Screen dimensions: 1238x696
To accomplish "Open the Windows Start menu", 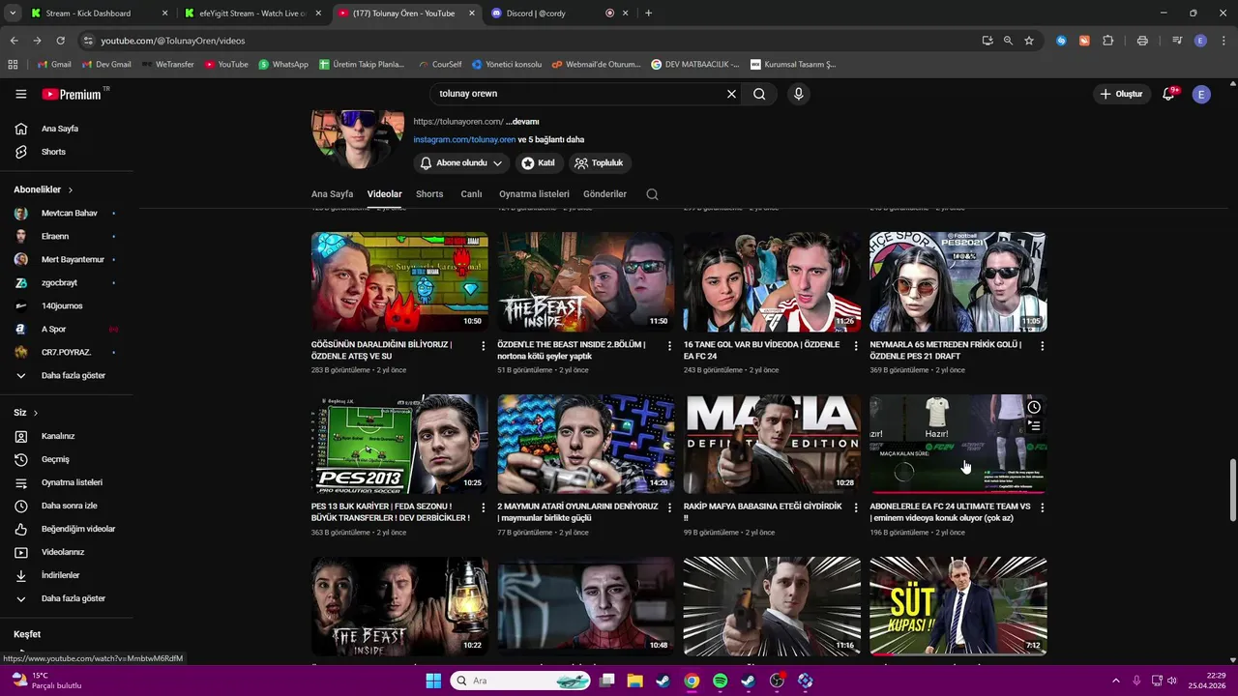I will pos(433,681).
